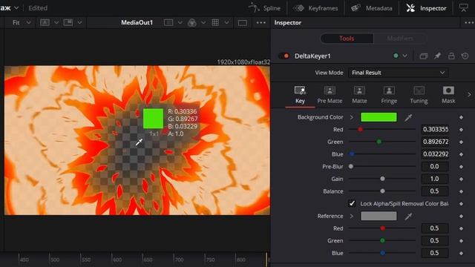The image size is (475, 267).
Task: Toggle DeltaKeyer1 enable switch
Action: [x=284, y=56]
